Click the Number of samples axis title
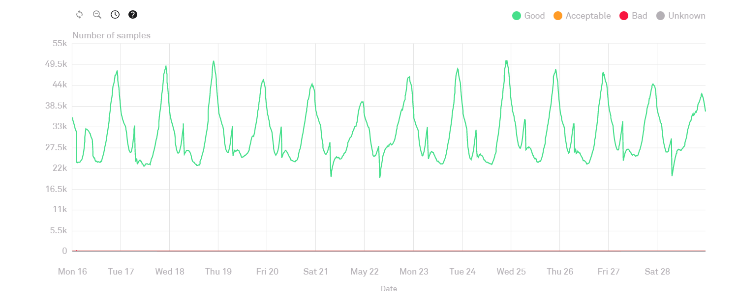Viewport: 738px width, 304px height. click(x=111, y=35)
